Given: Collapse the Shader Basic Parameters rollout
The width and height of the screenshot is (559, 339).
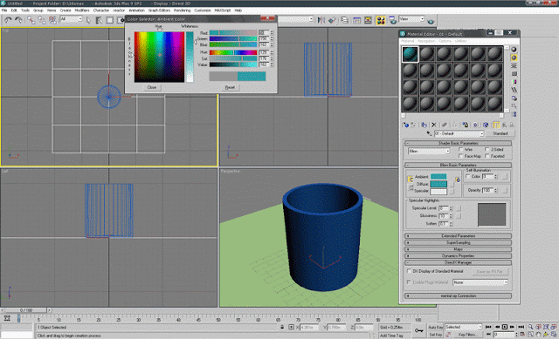Looking at the screenshot, I should (458, 143).
